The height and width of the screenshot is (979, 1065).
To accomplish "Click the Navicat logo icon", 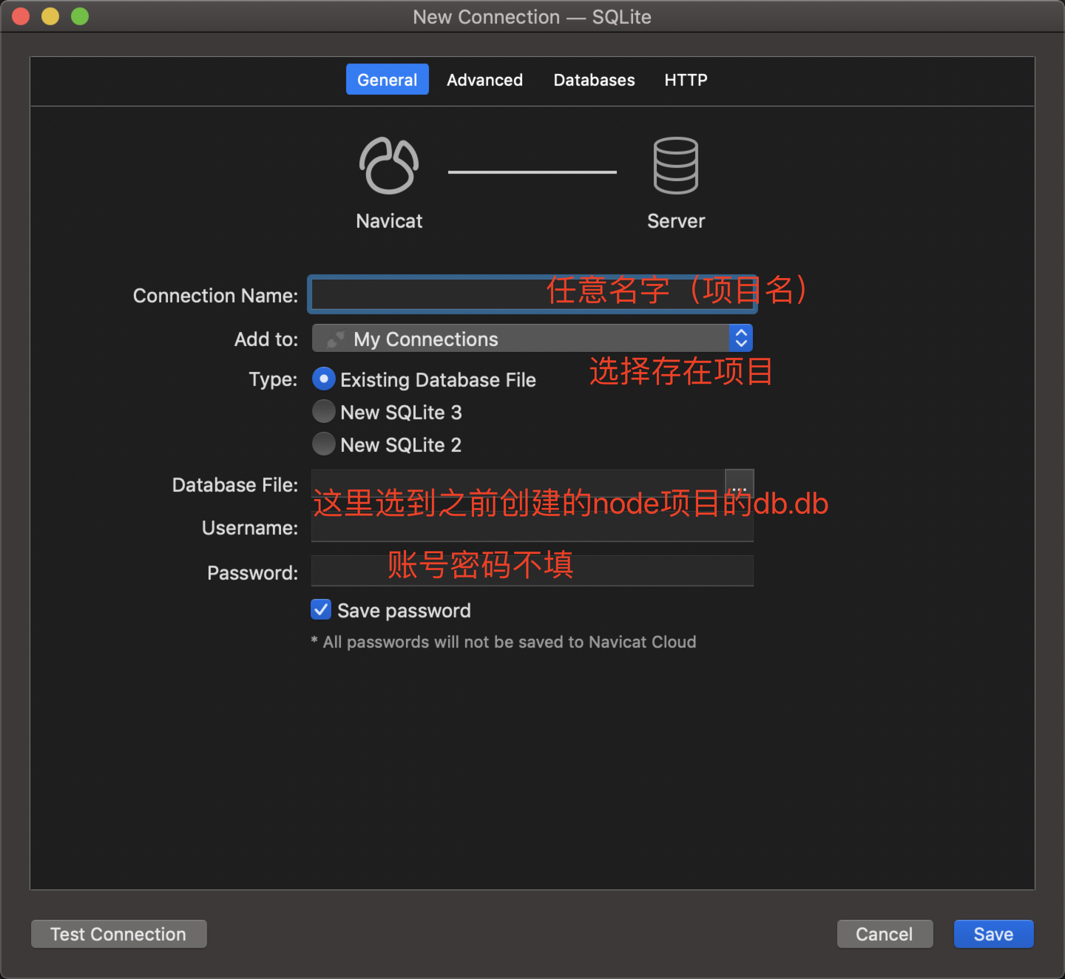I will [389, 166].
